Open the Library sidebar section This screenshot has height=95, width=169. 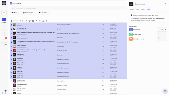coord(4,20)
